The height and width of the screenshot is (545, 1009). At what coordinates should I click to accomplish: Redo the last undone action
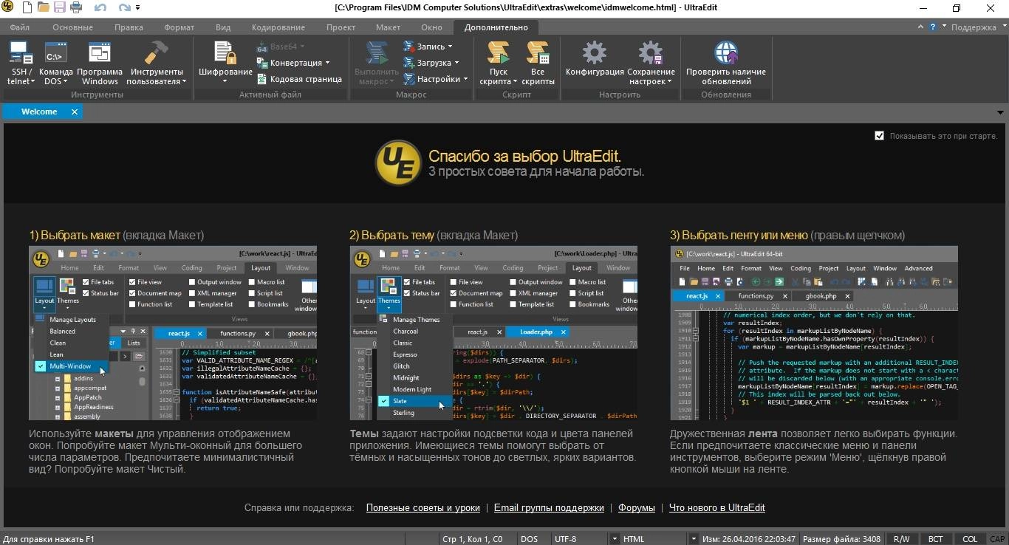point(125,8)
